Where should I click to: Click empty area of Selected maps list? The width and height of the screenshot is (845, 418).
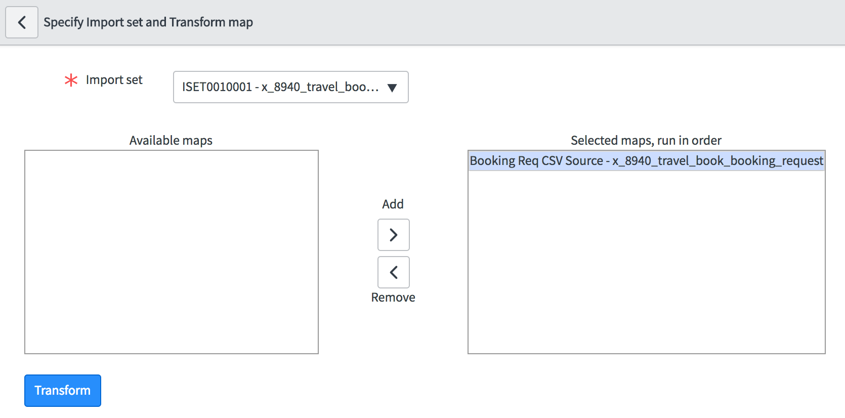click(x=646, y=262)
